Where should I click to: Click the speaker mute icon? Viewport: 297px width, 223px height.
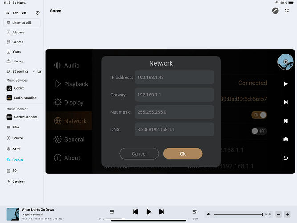point(209,214)
